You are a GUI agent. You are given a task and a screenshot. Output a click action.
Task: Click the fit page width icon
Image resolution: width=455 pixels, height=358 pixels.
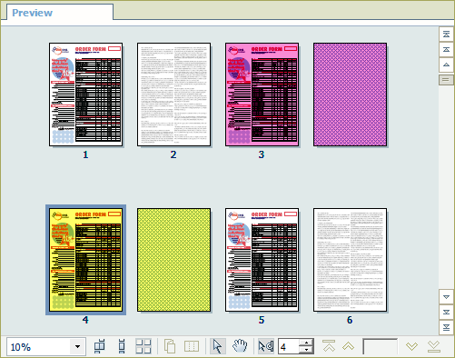pos(100,346)
